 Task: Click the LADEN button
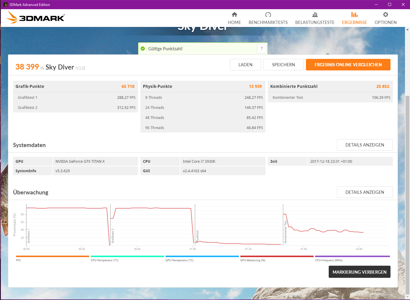(245, 64)
